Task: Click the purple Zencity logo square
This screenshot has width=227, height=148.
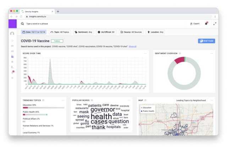Action: coord(12,24)
